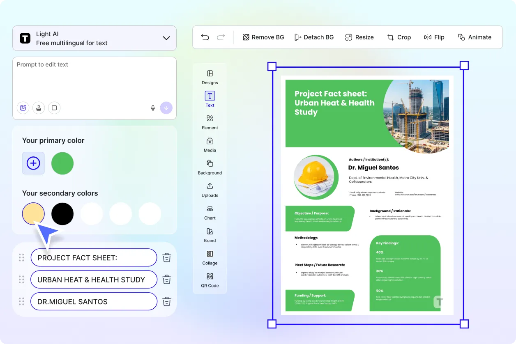
Task: Open the Media panel
Action: point(210,145)
